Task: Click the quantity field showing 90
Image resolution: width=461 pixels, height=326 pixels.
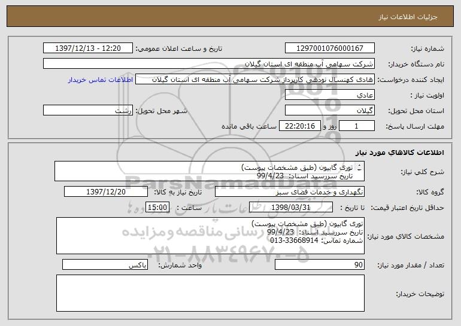Action: tap(320, 264)
